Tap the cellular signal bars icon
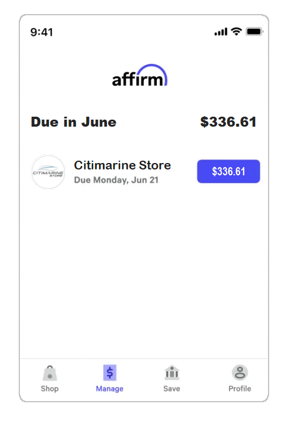 [221, 32]
